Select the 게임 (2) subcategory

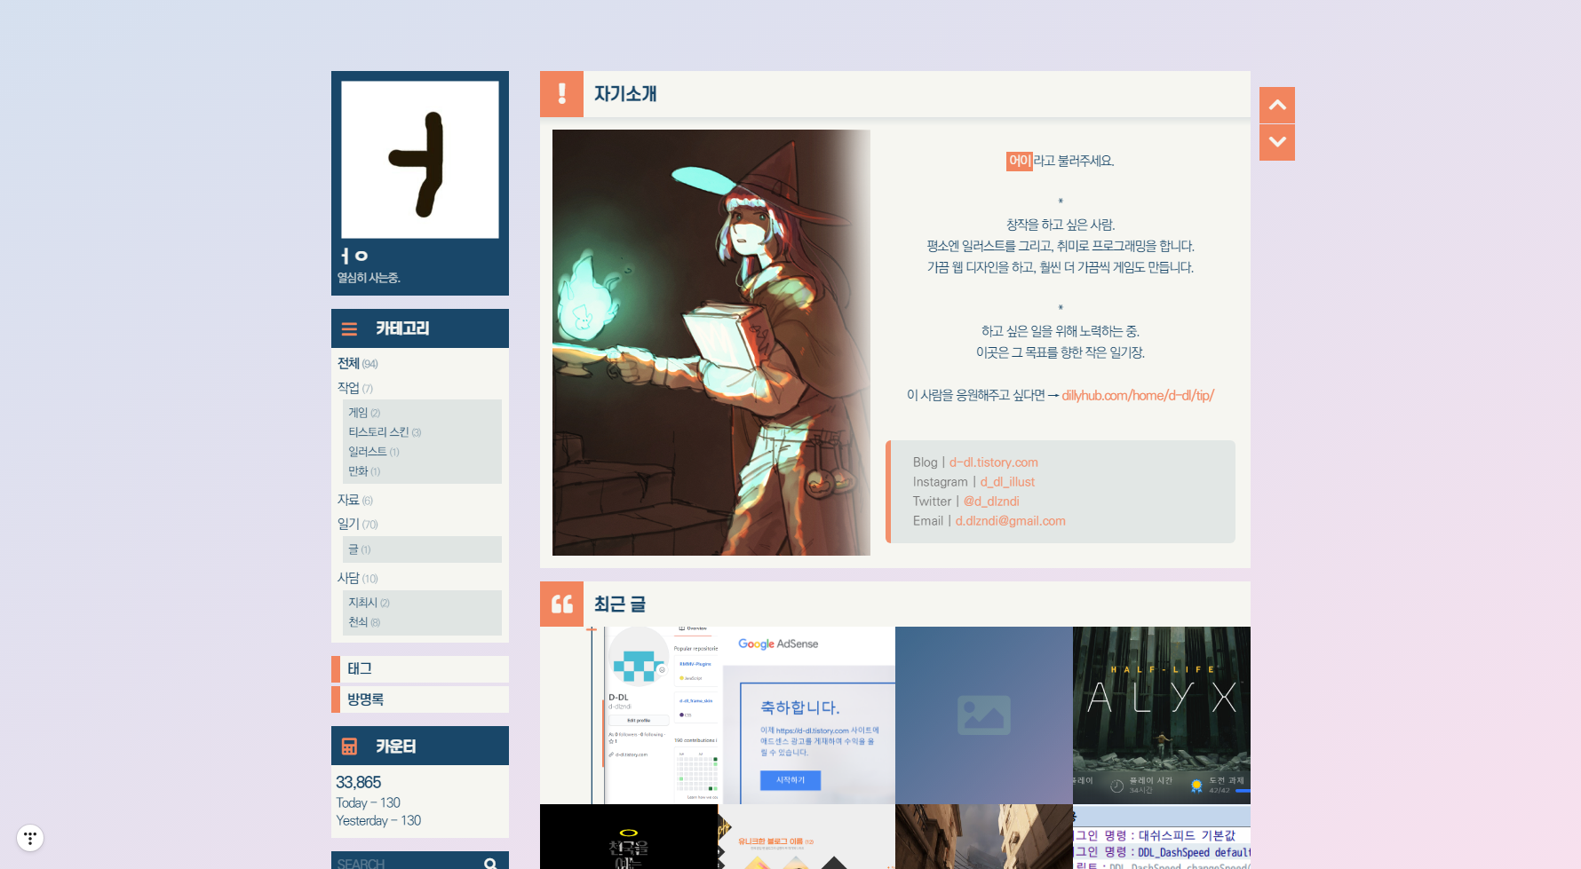(364, 413)
